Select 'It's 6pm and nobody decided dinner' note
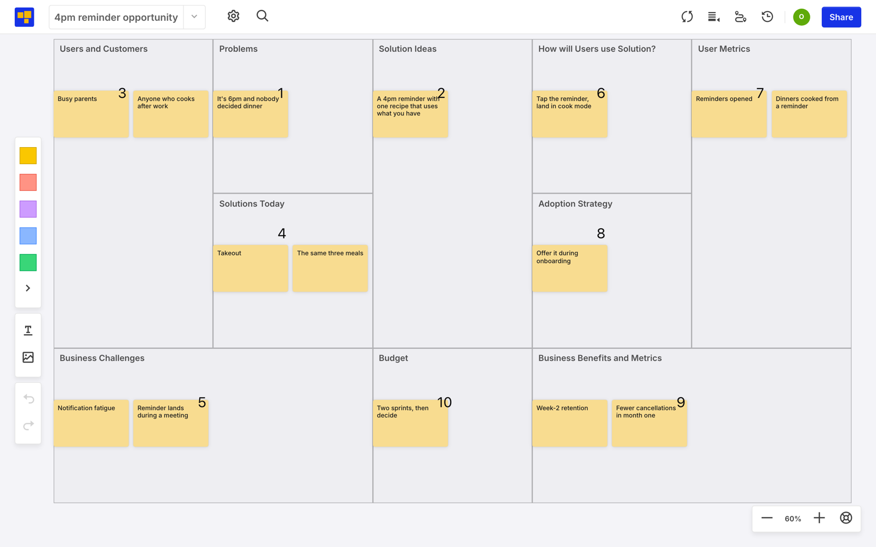 pos(250,114)
